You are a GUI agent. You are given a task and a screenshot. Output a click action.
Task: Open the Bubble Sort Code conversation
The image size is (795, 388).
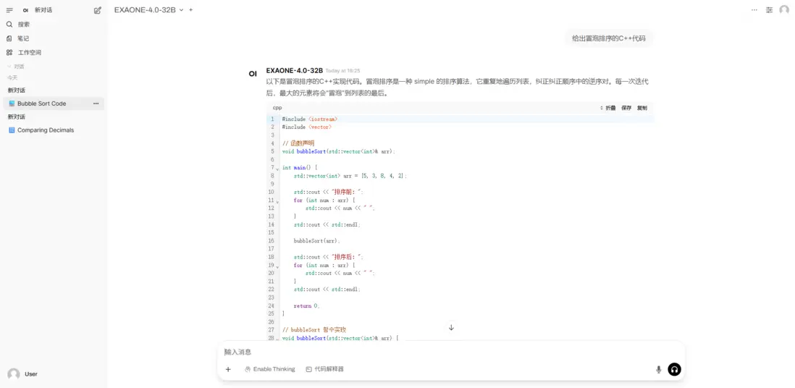pos(54,104)
